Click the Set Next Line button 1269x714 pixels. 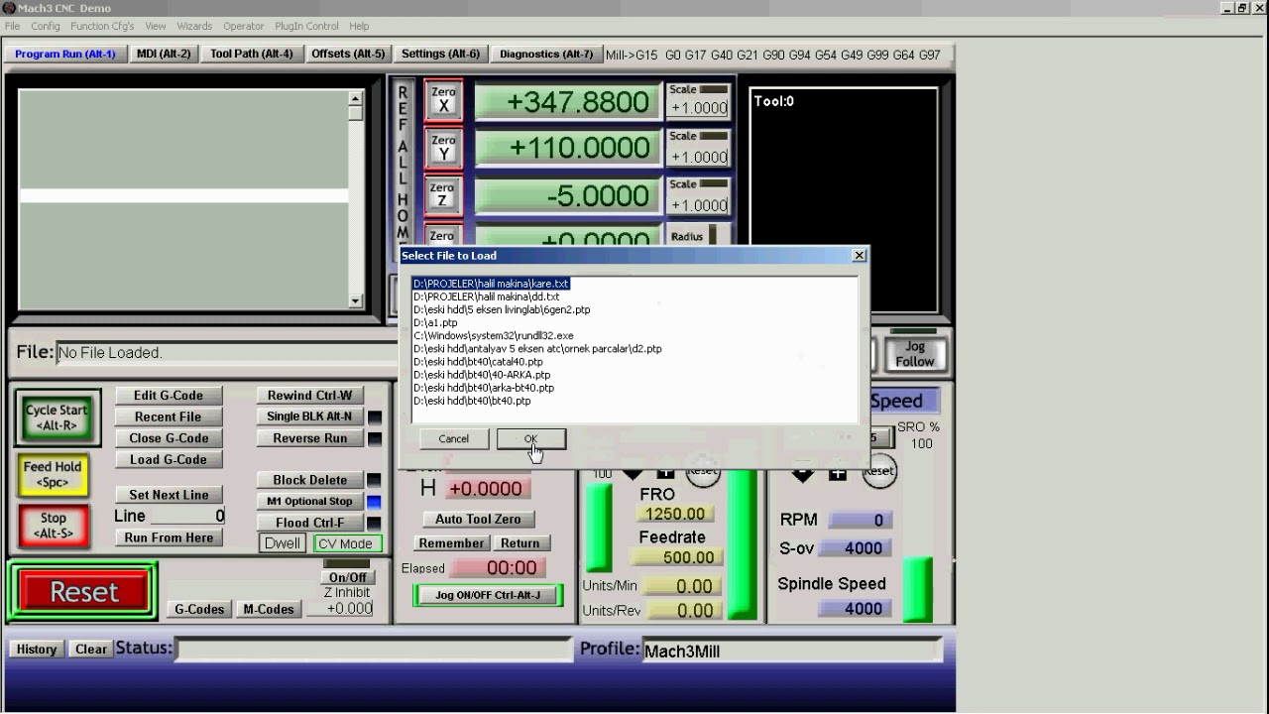point(169,495)
